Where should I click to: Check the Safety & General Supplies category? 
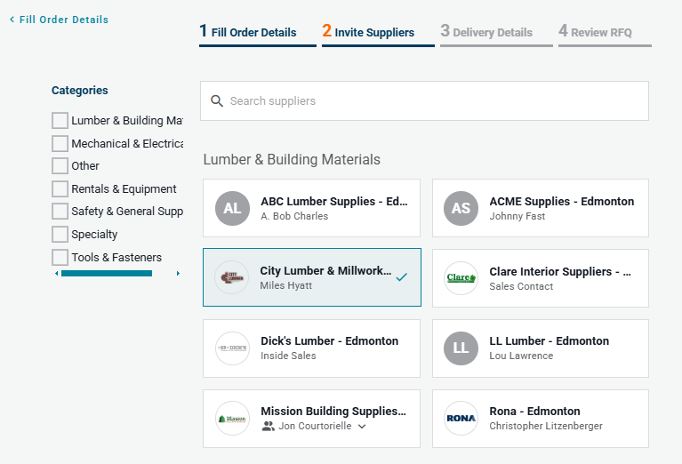coord(60,211)
